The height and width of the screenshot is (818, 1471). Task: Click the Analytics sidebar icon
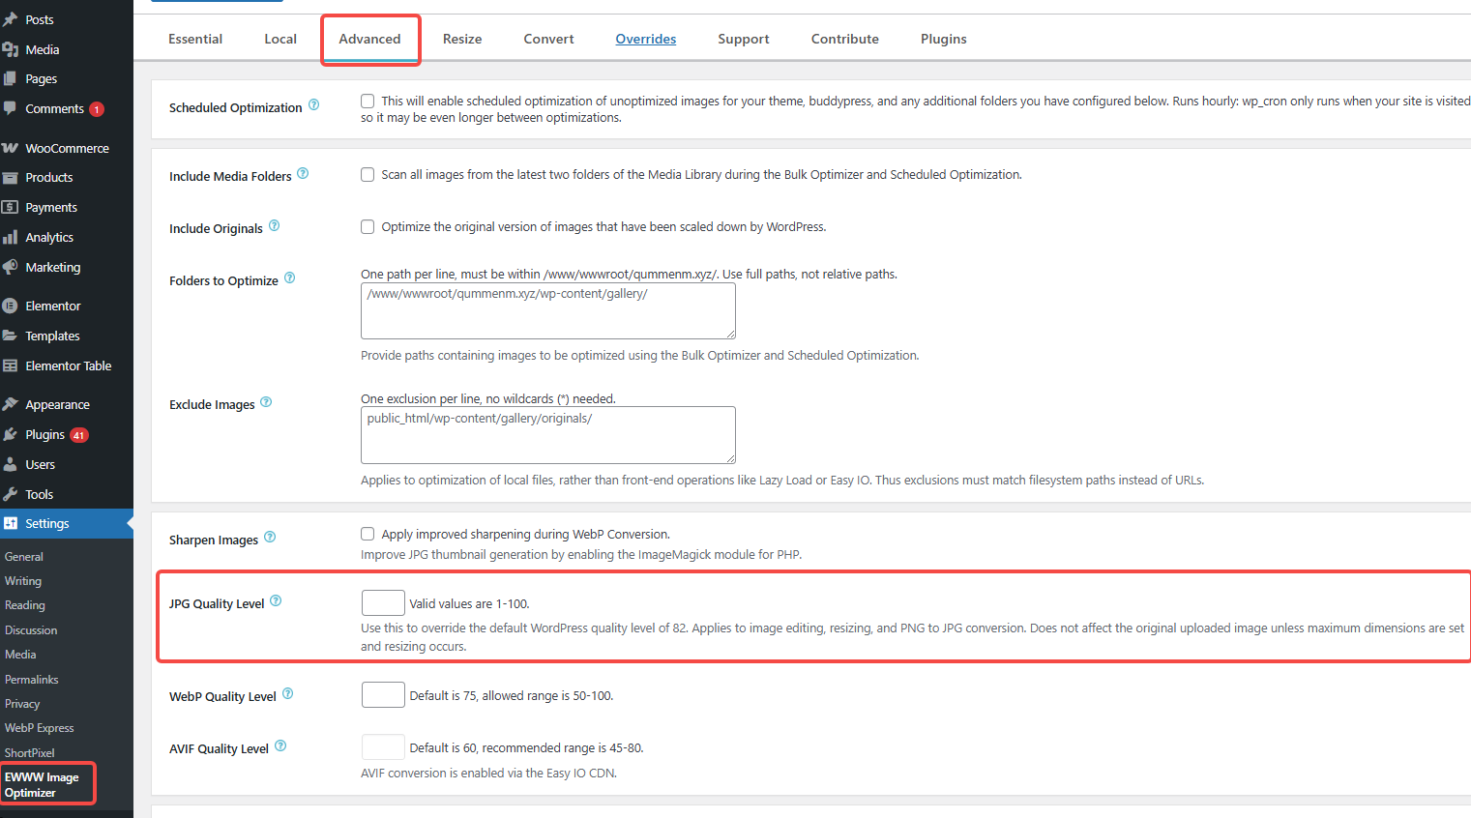click(14, 236)
